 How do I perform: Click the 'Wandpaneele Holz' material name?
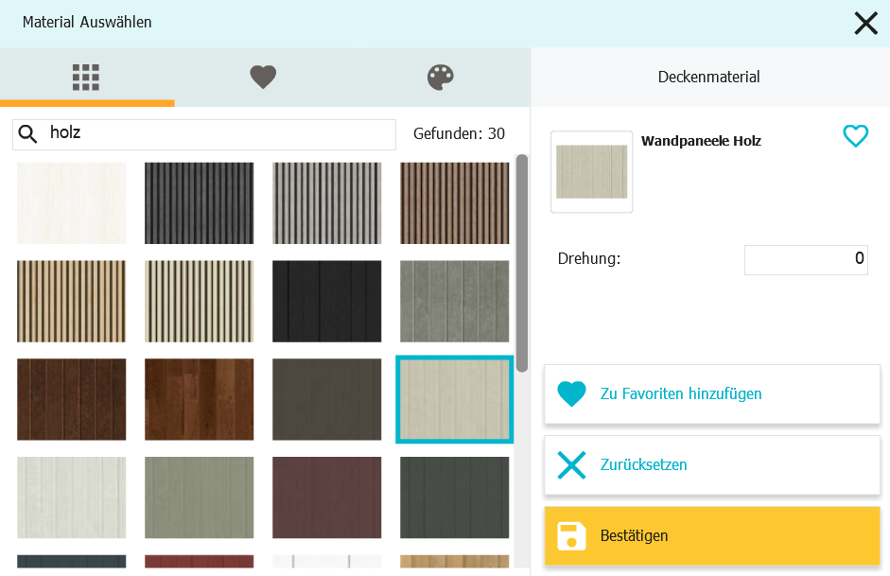[x=701, y=141]
